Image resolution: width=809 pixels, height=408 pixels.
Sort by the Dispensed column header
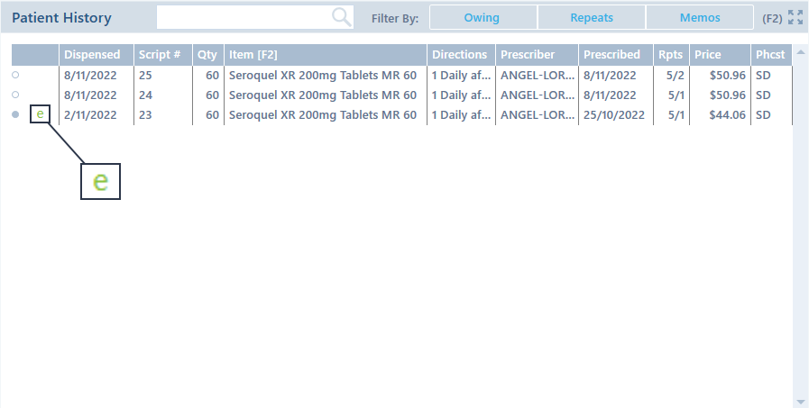[x=91, y=55]
